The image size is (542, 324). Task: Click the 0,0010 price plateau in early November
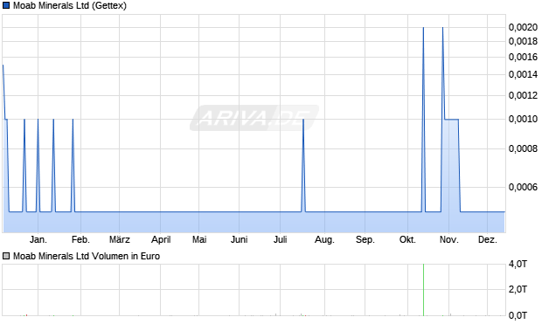tap(451, 120)
